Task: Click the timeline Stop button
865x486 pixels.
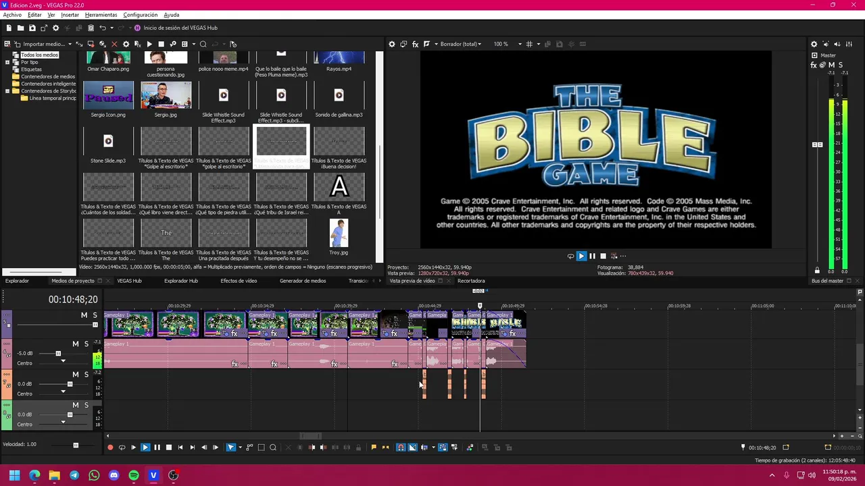Action: pyautogui.click(x=169, y=448)
